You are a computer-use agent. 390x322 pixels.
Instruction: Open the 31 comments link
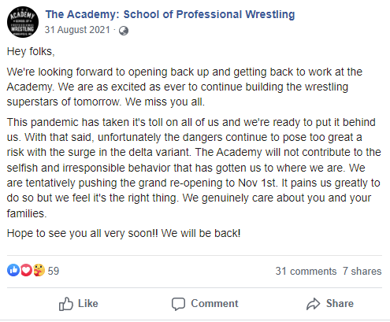click(x=306, y=272)
